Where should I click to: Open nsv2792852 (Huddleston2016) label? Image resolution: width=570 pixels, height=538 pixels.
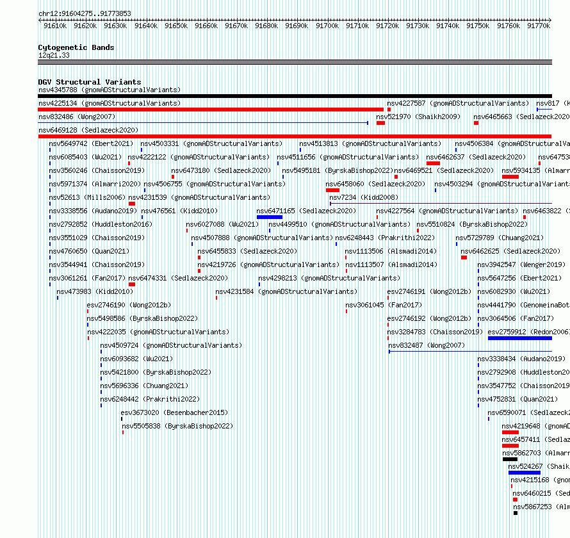(x=101, y=224)
